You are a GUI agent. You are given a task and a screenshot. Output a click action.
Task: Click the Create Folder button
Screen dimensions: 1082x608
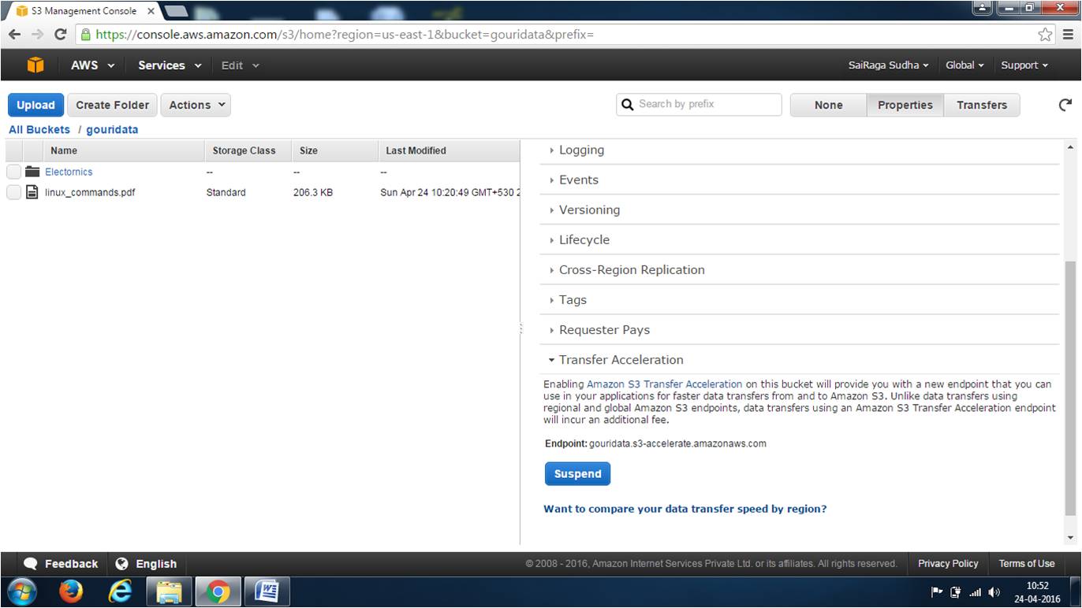click(112, 105)
